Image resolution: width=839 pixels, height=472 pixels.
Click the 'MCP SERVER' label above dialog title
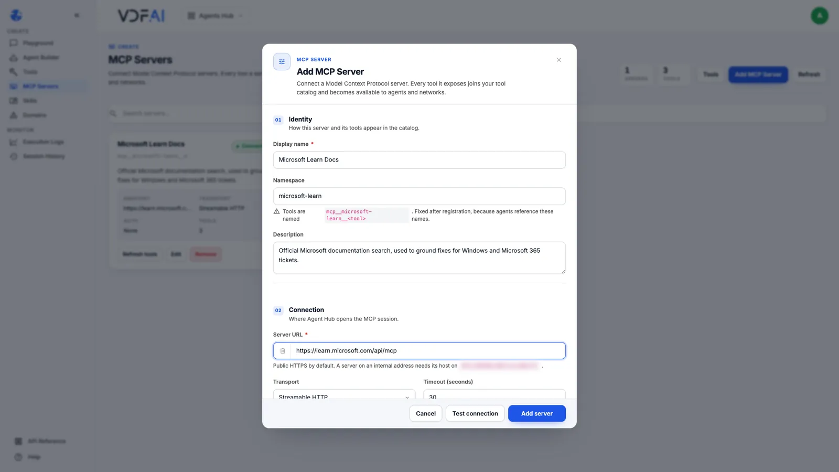314,60
